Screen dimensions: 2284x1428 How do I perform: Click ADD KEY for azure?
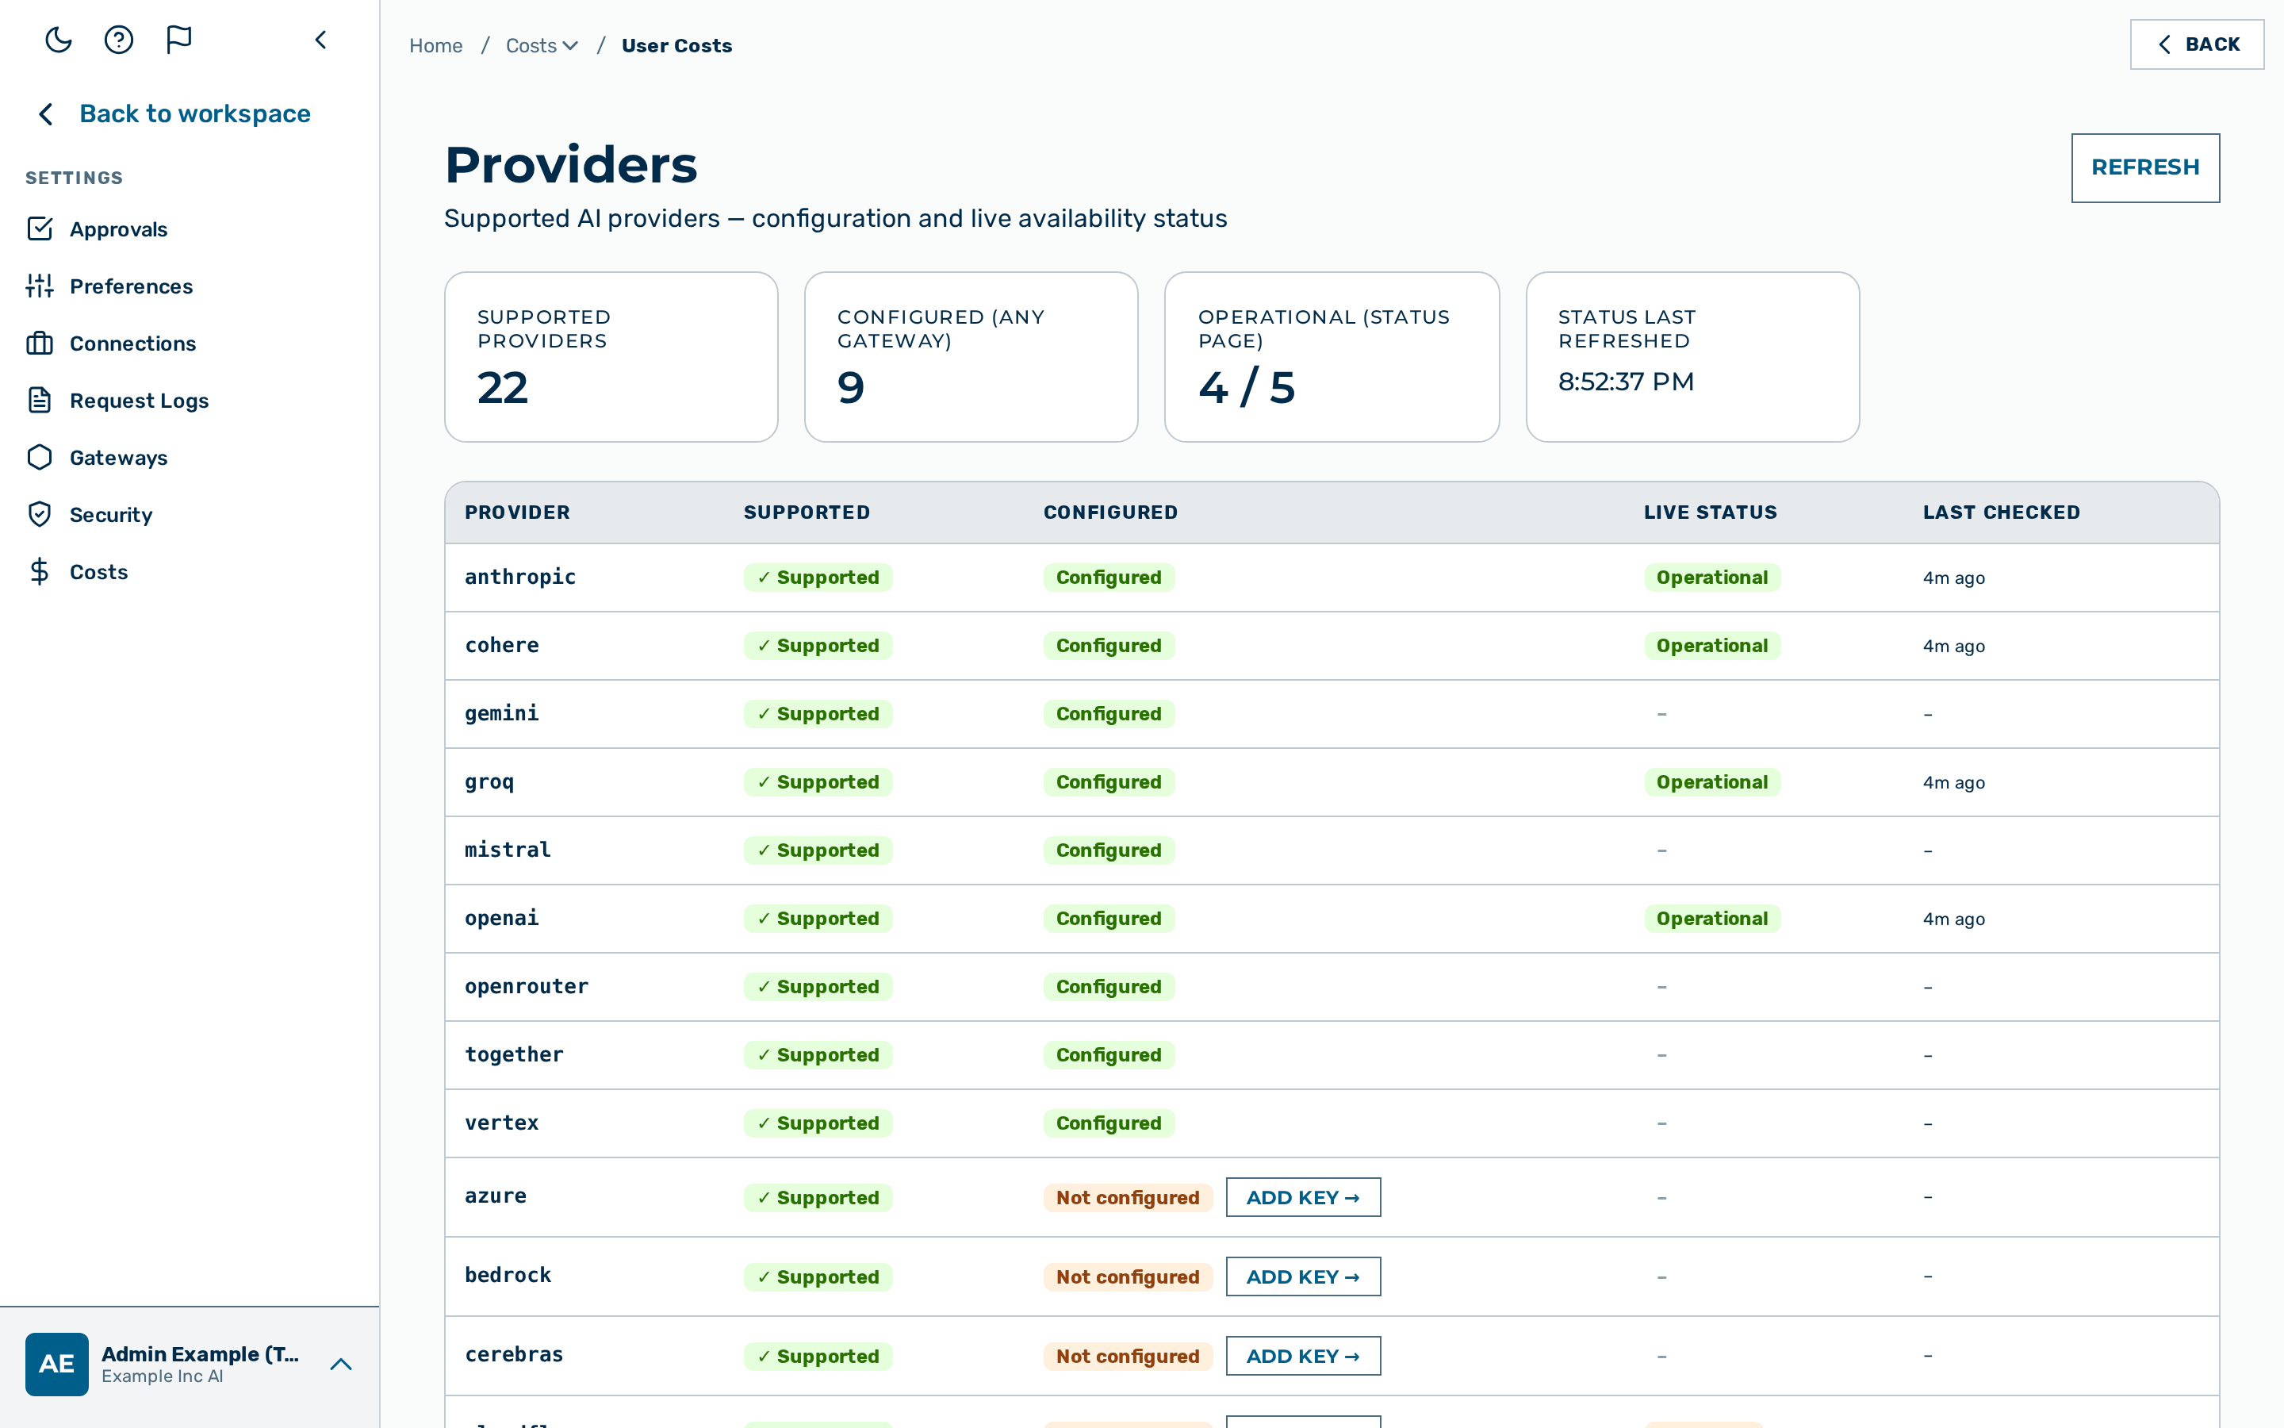click(x=1302, y=1196)
